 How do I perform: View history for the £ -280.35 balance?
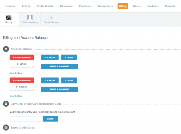(x=16, y=73)
